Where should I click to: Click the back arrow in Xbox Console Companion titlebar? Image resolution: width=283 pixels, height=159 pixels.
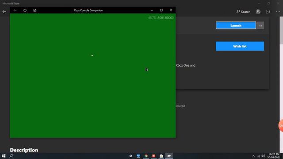[15, 10]
